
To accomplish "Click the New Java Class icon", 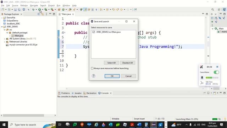I will pos(63,10).
